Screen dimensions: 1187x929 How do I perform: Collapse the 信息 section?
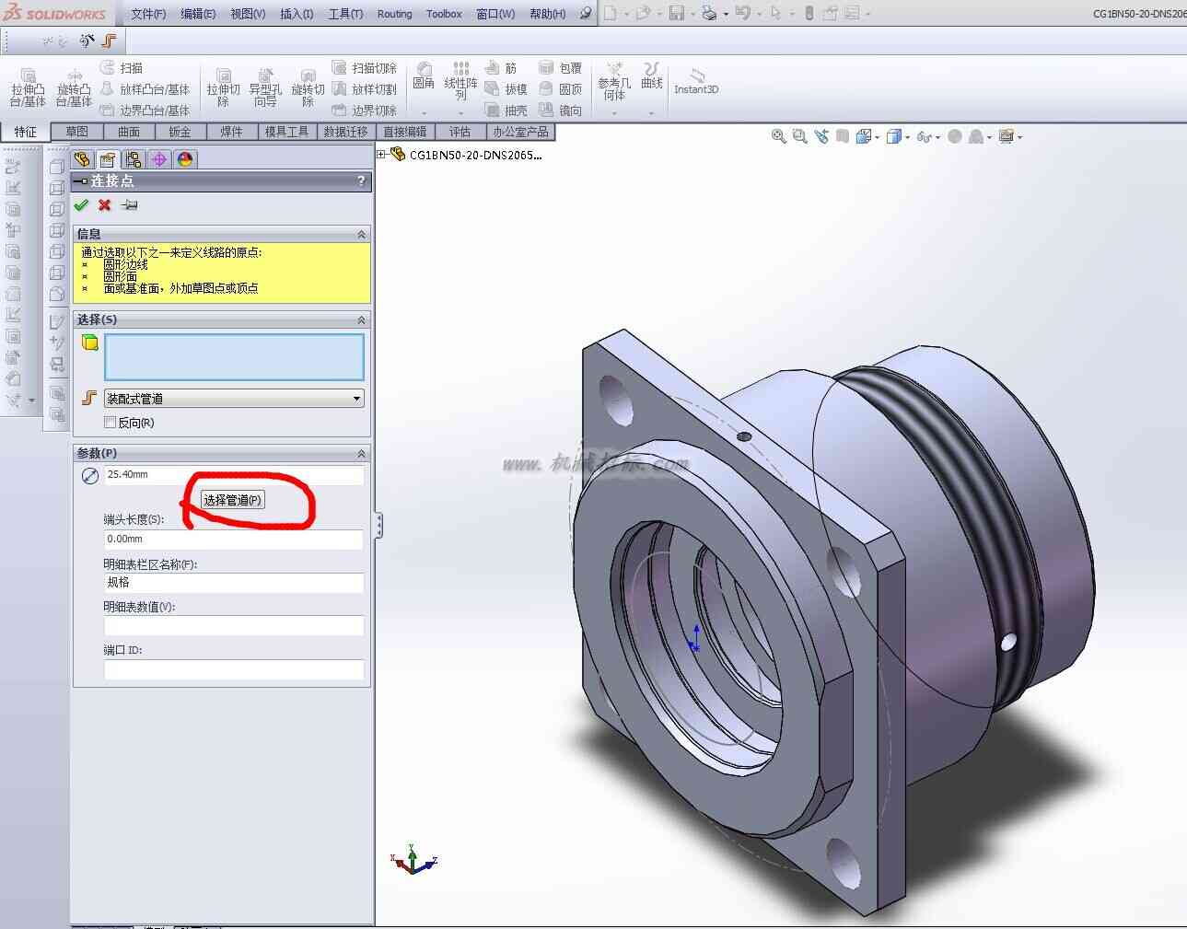361,234
